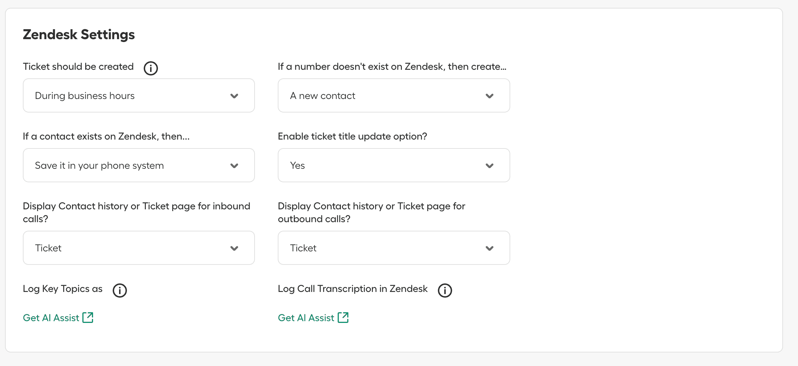Open the A new contact dropdown
The width and height of the screenshot is (798, 366).
(394, 95)
